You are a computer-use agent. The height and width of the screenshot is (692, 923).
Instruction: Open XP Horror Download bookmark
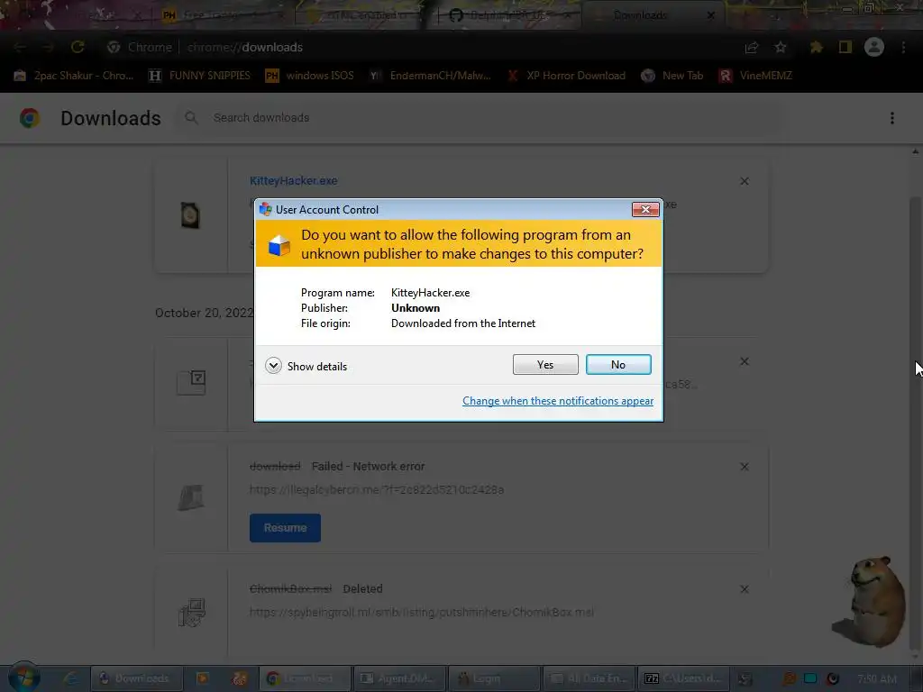pos(566,76)
